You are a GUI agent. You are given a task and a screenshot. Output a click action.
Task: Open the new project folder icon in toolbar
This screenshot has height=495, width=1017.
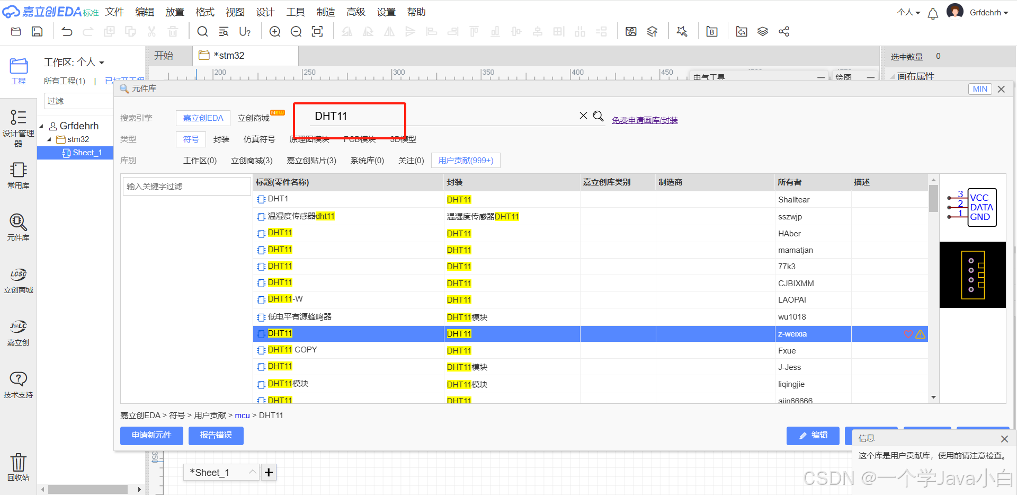pos(16,32)
